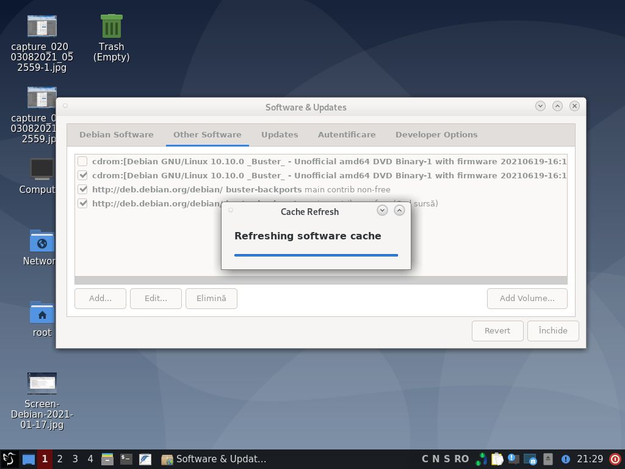Click the window menu dot of Cache Refresh
This screenshot has height=469, width=625.
231,210
